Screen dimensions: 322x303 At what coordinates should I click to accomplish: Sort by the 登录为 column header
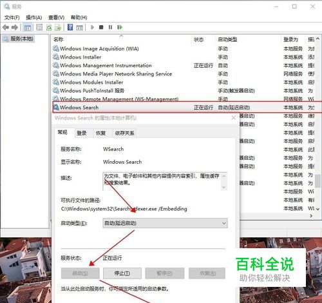(293, 39)
